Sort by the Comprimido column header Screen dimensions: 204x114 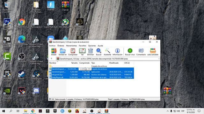coord(84,63)
